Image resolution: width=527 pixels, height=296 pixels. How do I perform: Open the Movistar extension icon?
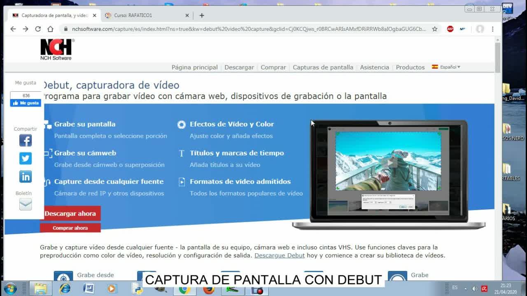(x=462, y=29)
